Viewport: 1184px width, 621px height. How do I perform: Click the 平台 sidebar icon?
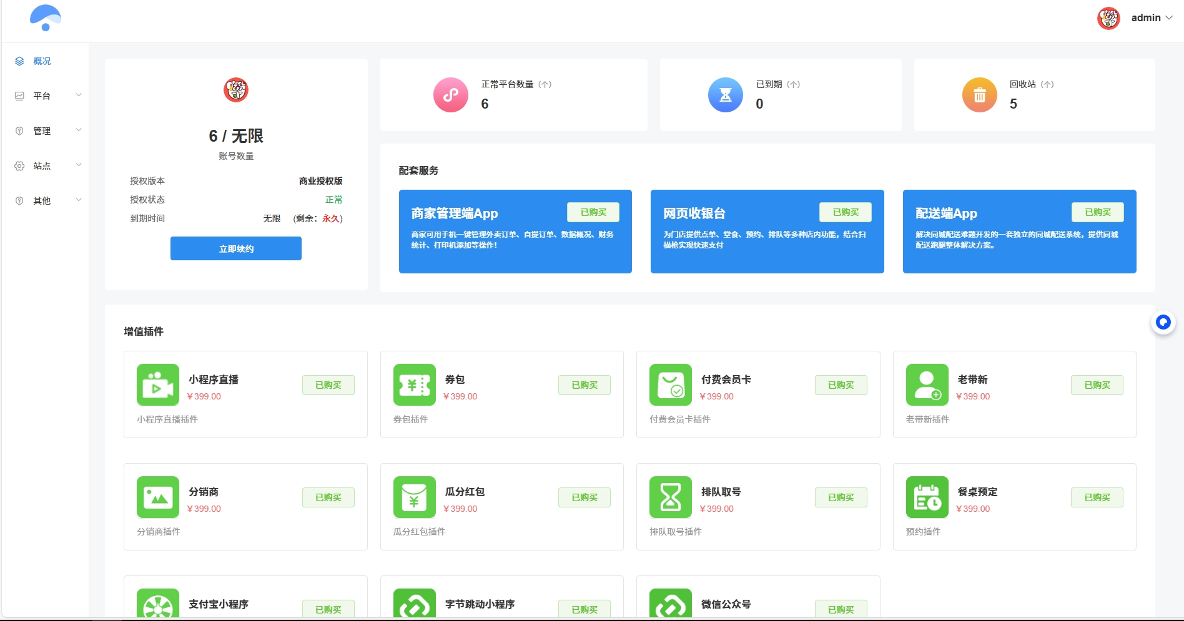19,96
